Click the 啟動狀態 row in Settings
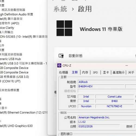The height and width of the screenshot is (136, 136). (95, 56)
